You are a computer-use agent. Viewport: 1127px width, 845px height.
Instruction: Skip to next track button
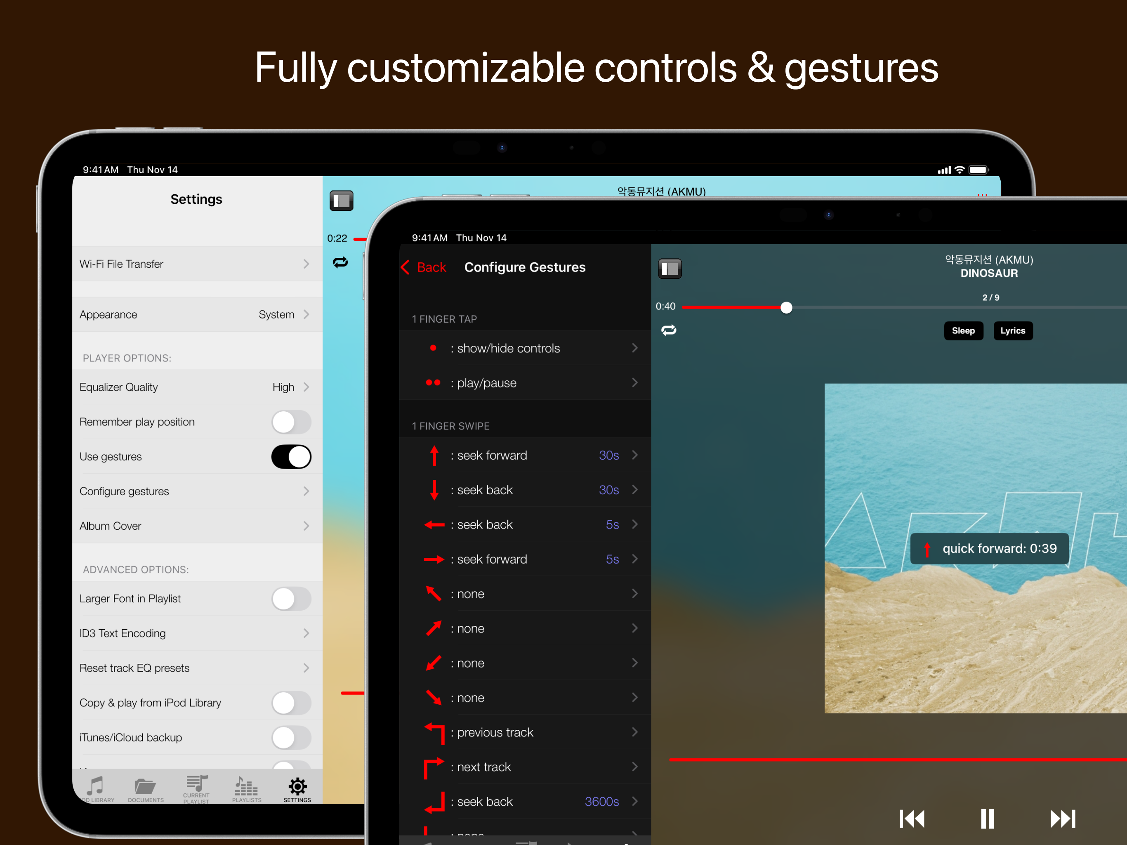[x=1063, y=819]
